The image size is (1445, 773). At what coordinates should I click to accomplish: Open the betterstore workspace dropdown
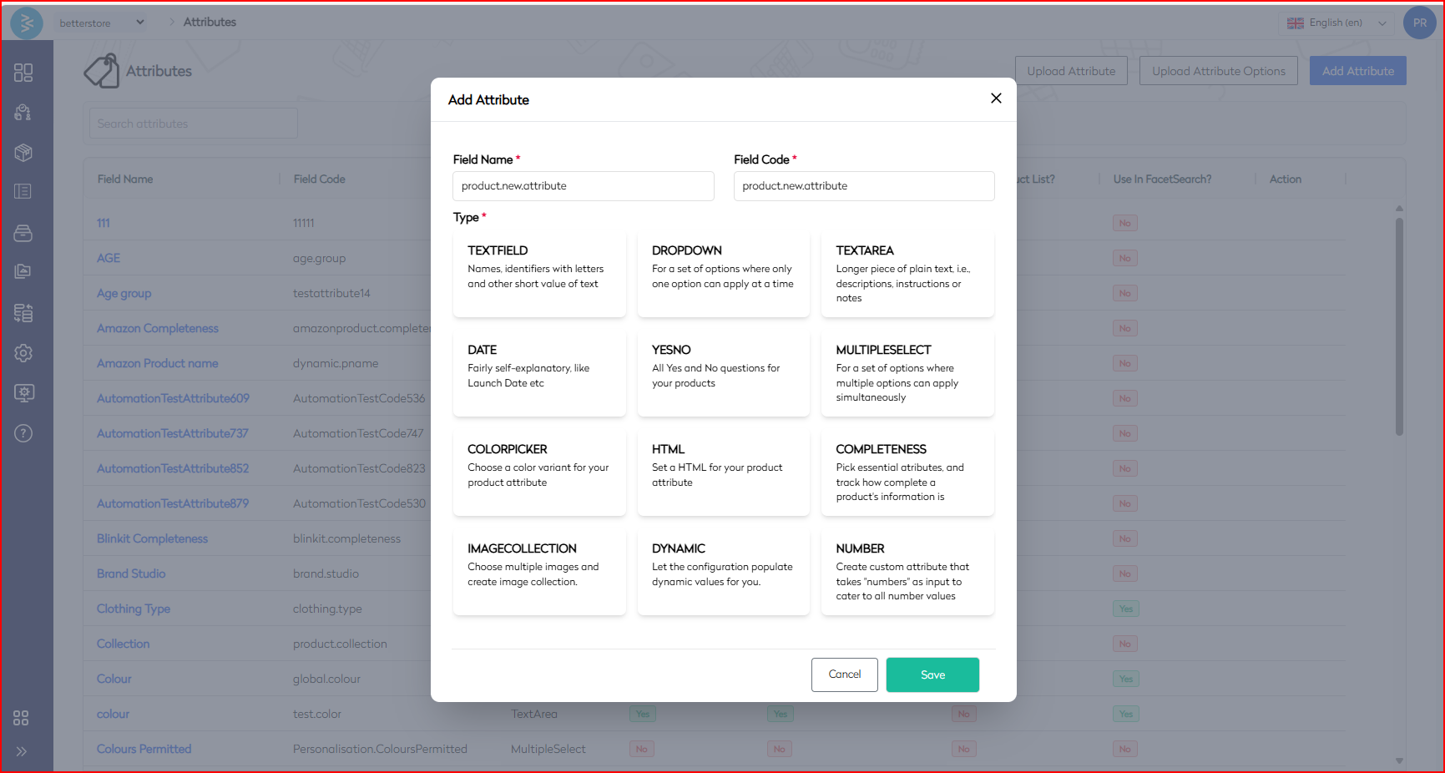[x=102, y=23]
